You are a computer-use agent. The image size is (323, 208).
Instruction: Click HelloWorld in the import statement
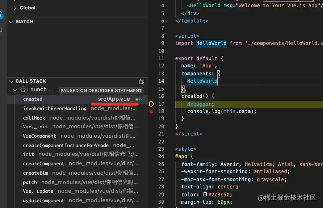pos(211,43)
